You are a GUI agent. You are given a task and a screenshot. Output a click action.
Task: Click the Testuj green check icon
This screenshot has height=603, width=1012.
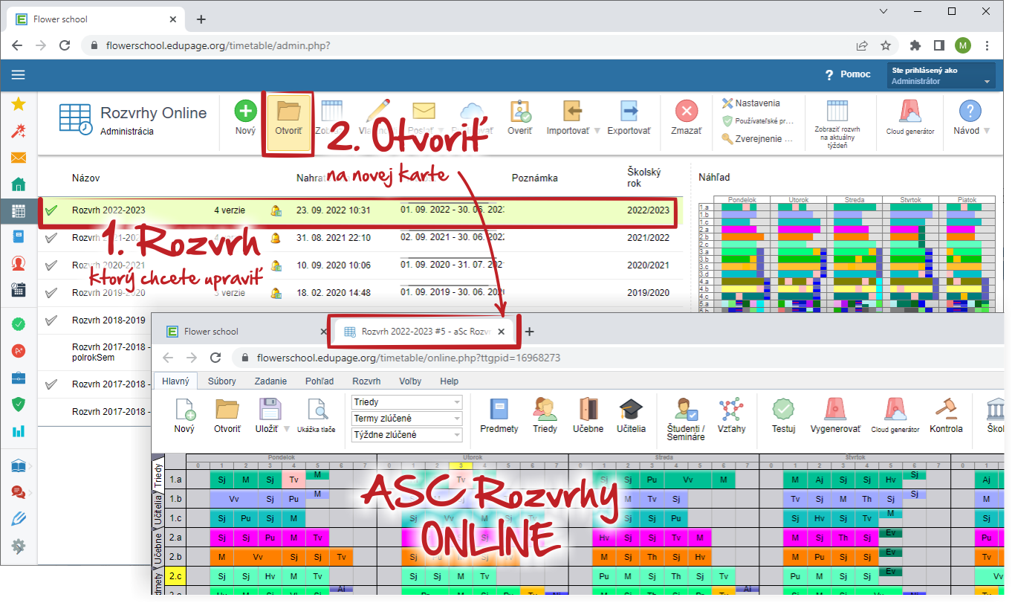tap(783, 416)
